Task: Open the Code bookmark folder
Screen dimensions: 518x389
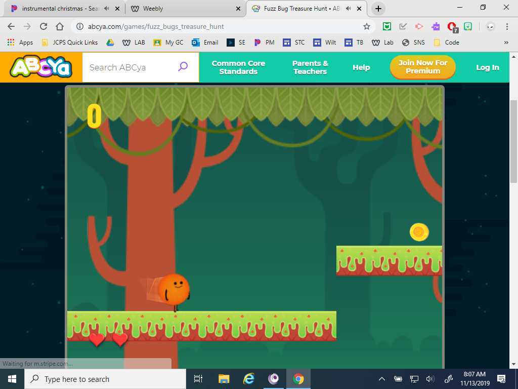Action: (446, 43)
